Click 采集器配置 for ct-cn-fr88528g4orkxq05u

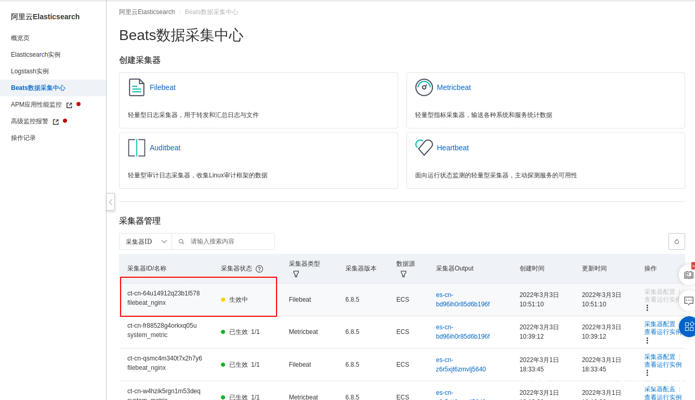[x=660, y=324]
